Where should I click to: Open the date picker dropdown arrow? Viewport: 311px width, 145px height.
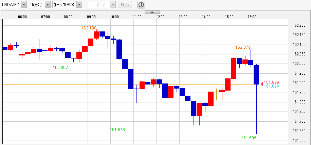(x=113, y=5)
